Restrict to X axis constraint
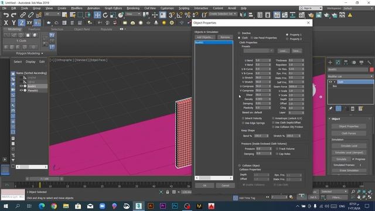Screen dimensions: 375x211 [6, 23]
